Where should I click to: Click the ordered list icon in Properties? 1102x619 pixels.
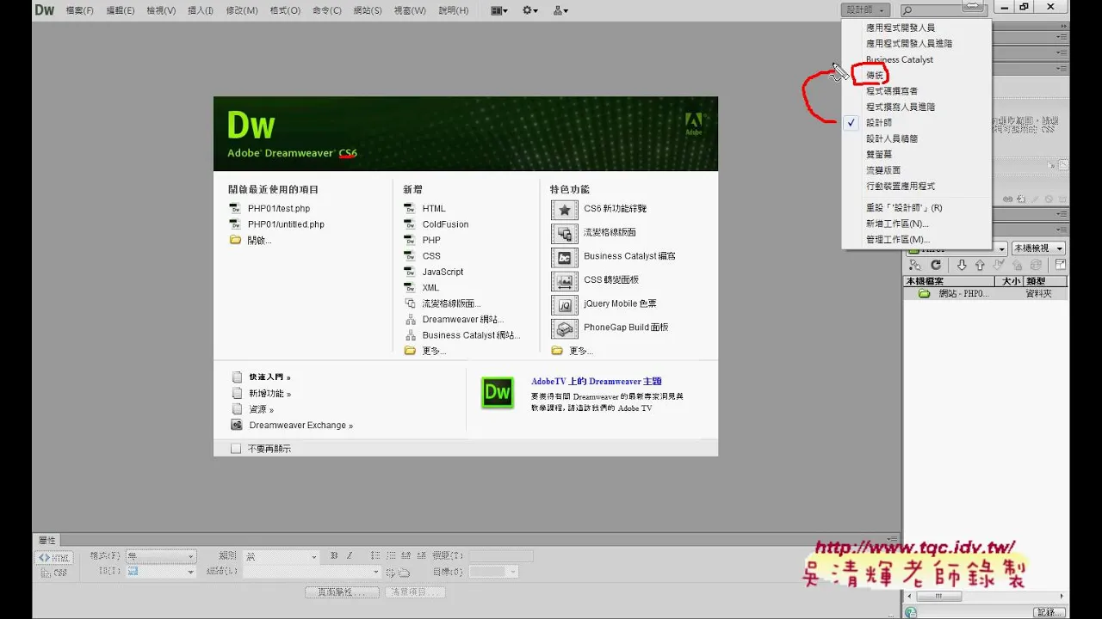point(391,556)
